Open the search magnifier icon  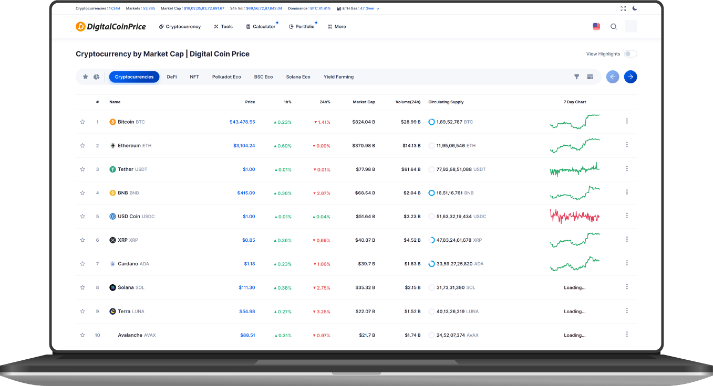(613, 27)
